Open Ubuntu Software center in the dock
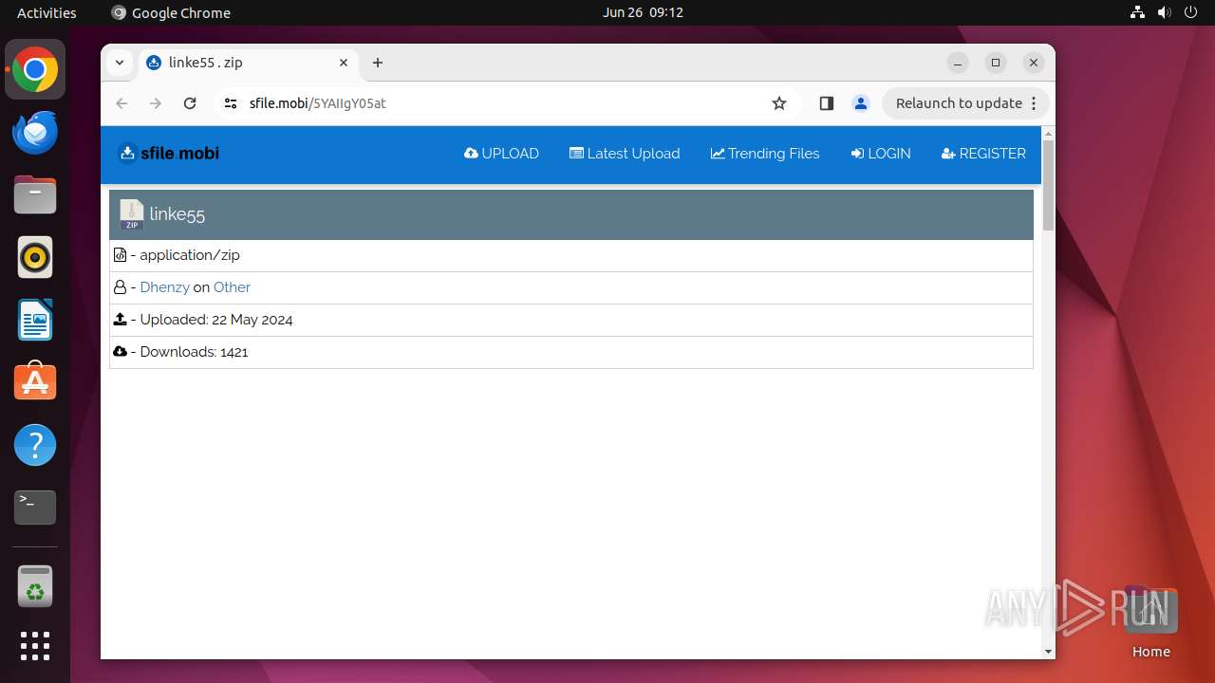1215x683 pixels. click(35, 382)
